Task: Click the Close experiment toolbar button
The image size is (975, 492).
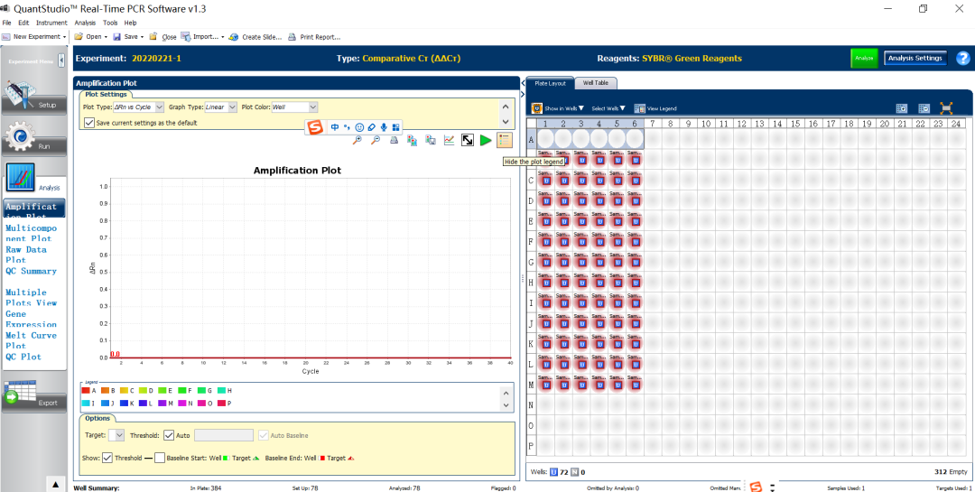Action: 162,37
